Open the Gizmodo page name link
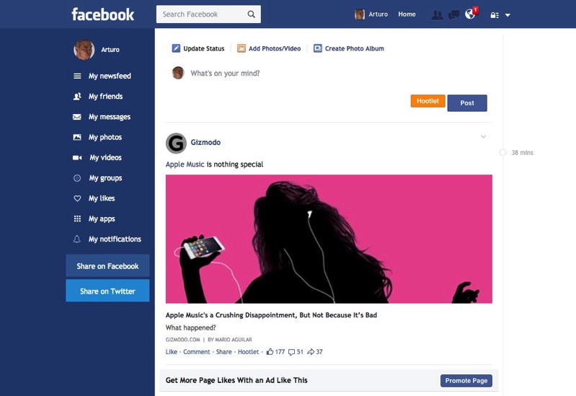 tap(205, 142)
